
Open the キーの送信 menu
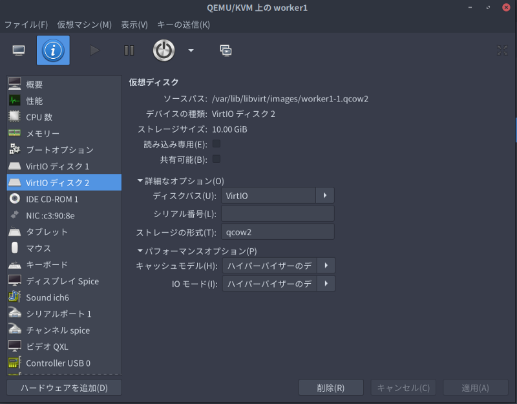point(184,25)
